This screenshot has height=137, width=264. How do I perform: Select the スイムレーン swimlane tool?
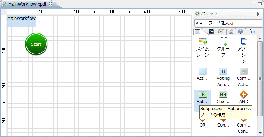click(203, 47)
